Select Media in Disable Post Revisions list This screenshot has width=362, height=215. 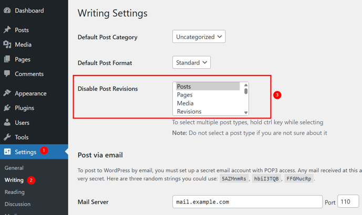[x=208, y=103]
